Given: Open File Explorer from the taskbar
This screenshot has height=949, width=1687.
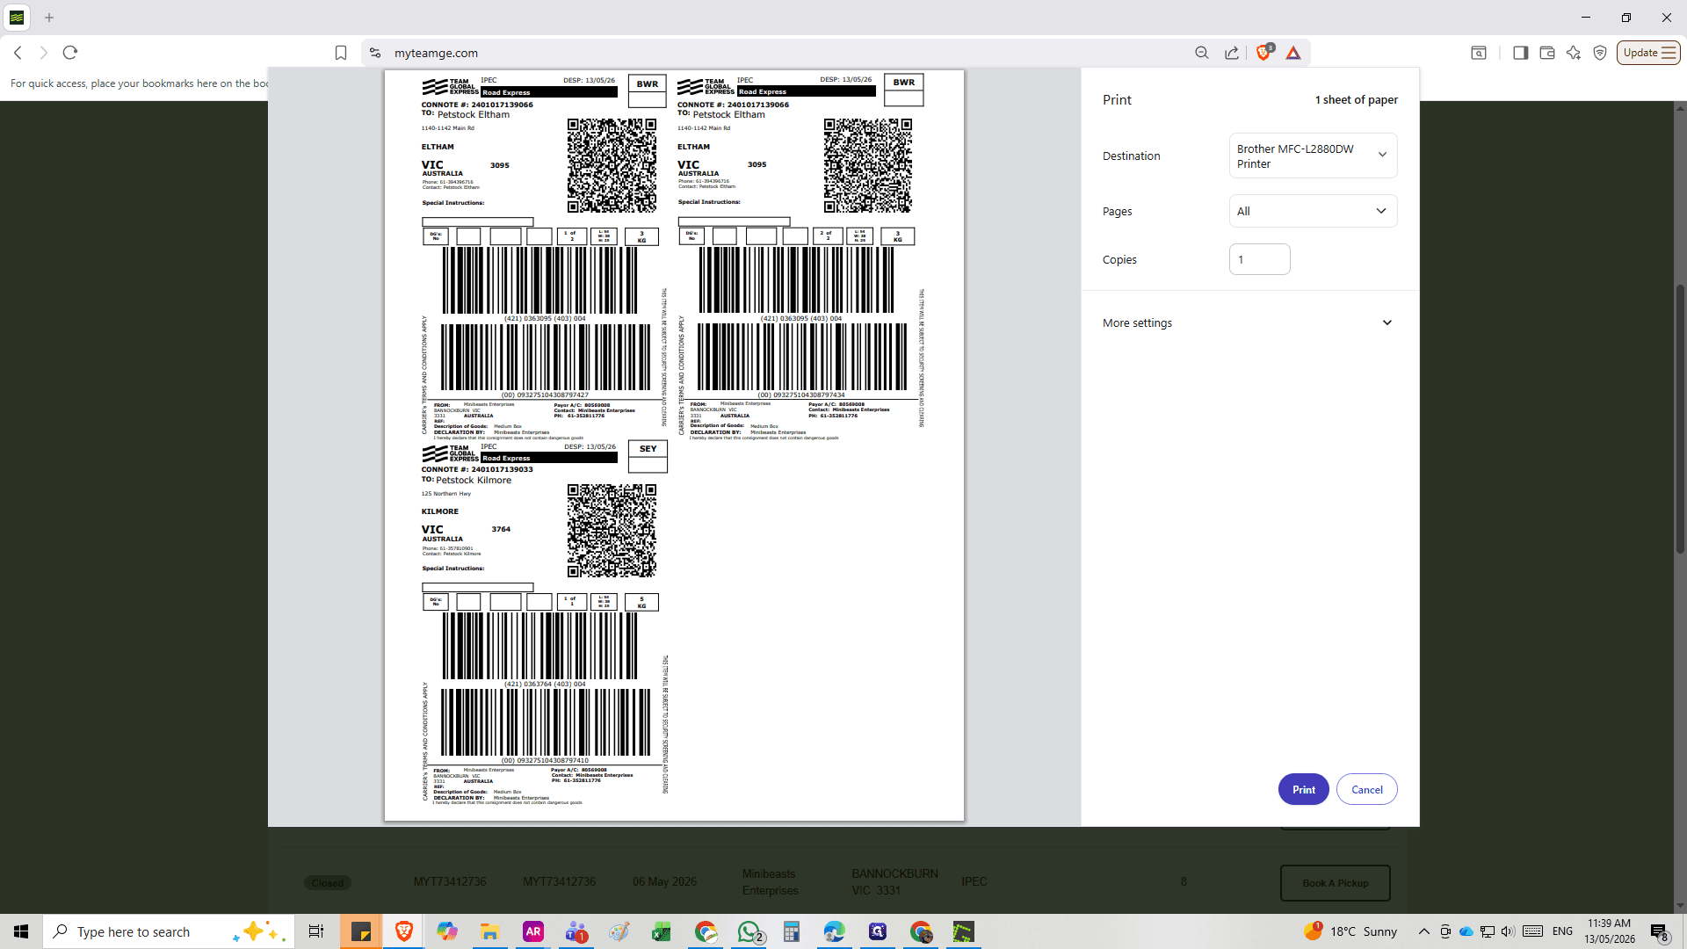Looking at the screenshot, I should (x=489, y=931).
